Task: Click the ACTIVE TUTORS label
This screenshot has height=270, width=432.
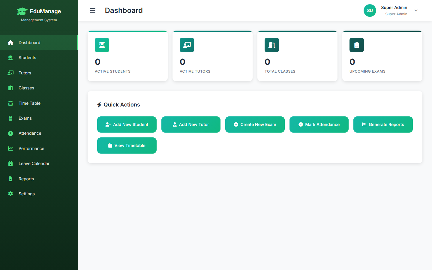Action: coord(195,71)
